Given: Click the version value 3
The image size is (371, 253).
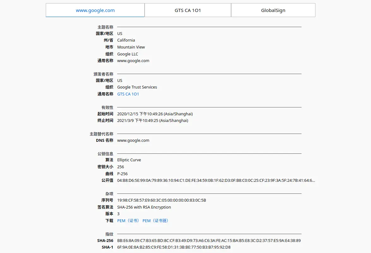Looking at the screenshot, I should point(118,214).
